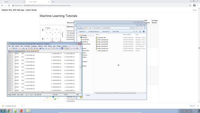Open the Organize dropdown in Explorer
The width and height of the screenshot is (200, 113).
tap(82, 31)
